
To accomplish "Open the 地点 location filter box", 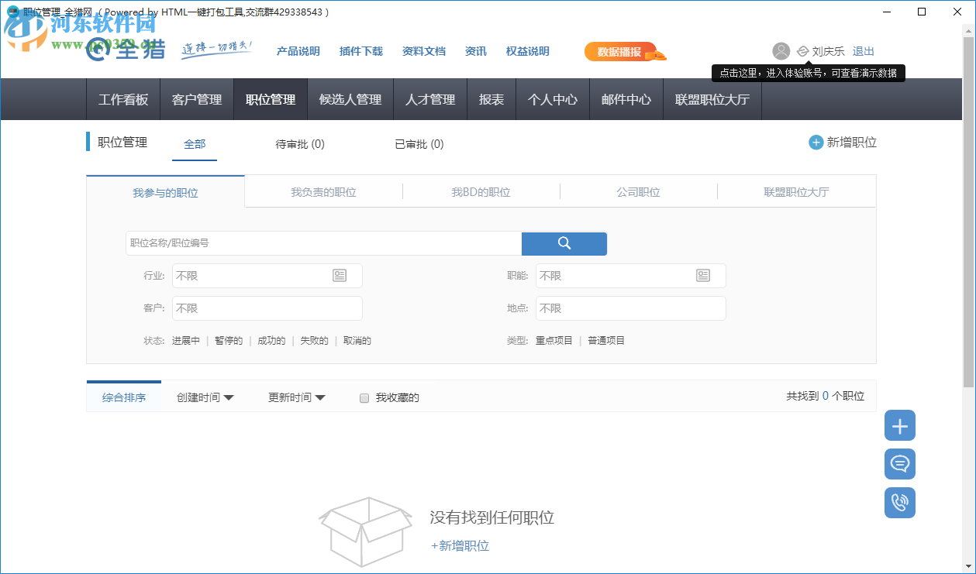I will pos(630,308).
